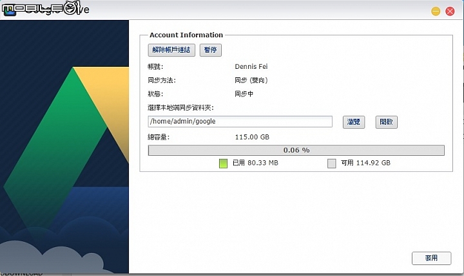Select the status value 同步中
This screenshot has width=464, height=276.
[244, 94]
